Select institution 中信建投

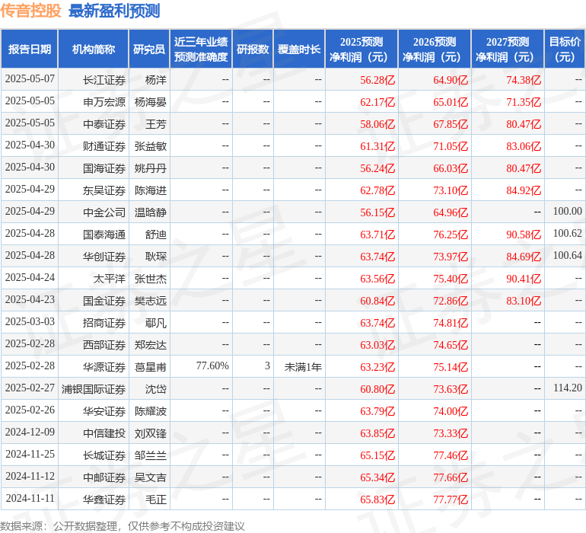pyautogui.click(x=104, y=433)
